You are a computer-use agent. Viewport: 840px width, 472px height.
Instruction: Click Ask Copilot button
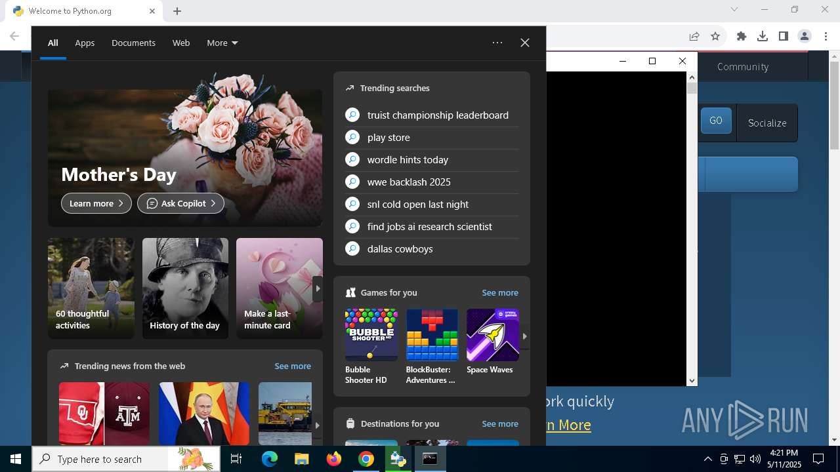pyautogui.click(x=180, y=203)
